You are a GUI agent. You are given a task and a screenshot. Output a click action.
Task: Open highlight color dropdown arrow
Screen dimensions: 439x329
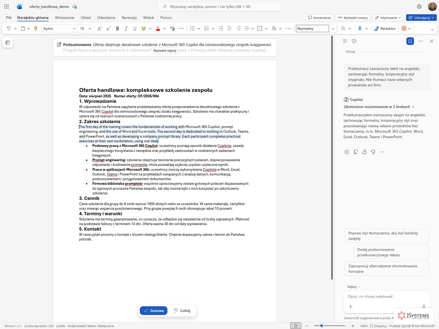point(150,29)
